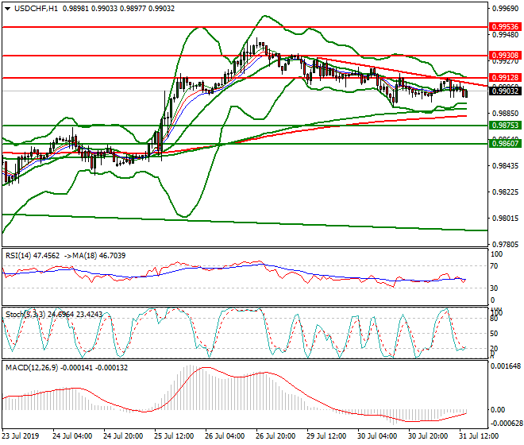Select the 24 Jul 04:00 time axis label

pyautogui.click(x=72, y=436)
